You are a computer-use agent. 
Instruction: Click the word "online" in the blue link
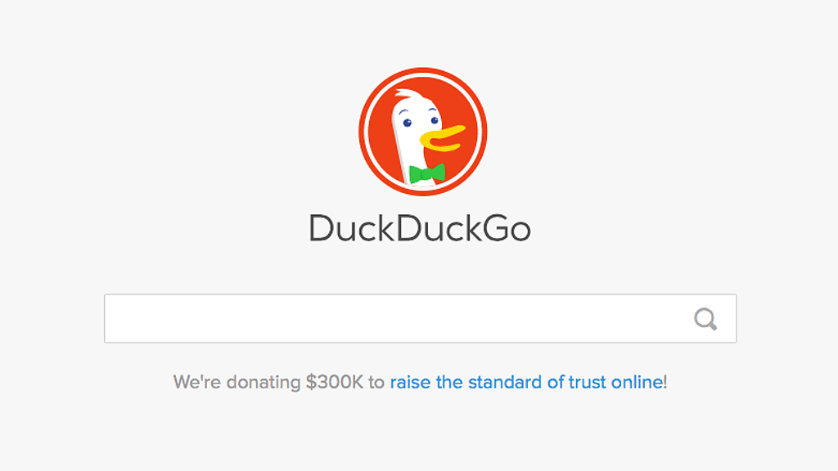[x=637, y=383]
